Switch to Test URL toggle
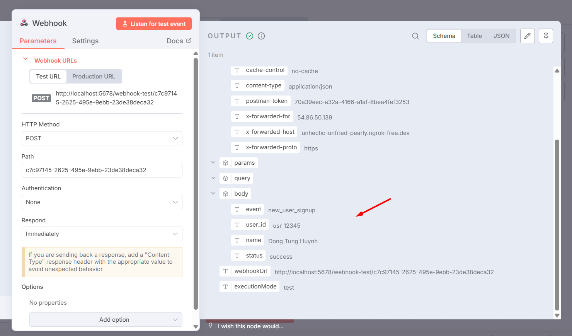The image size is (572, 336). (48, 77)
